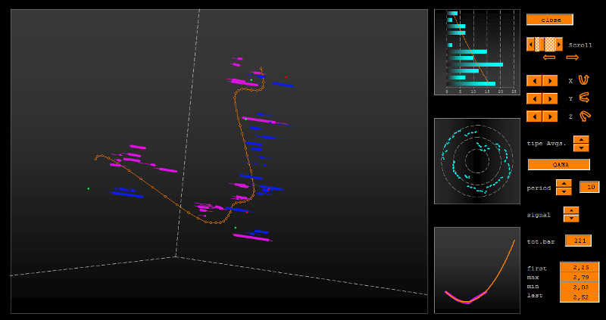Select next tipe Avgs. with up arrow
The width and height of the screenshot is (606, 320).
click(581, 139)
